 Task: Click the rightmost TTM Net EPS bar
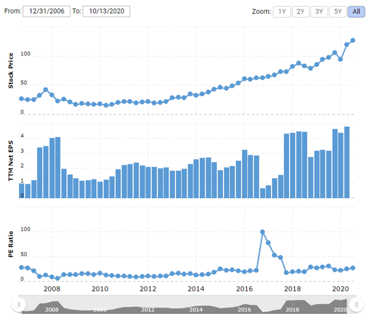[347, 162]
